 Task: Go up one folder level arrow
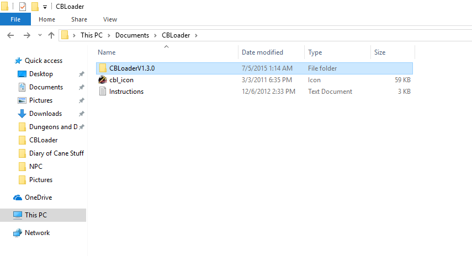[x=51, y=35]
